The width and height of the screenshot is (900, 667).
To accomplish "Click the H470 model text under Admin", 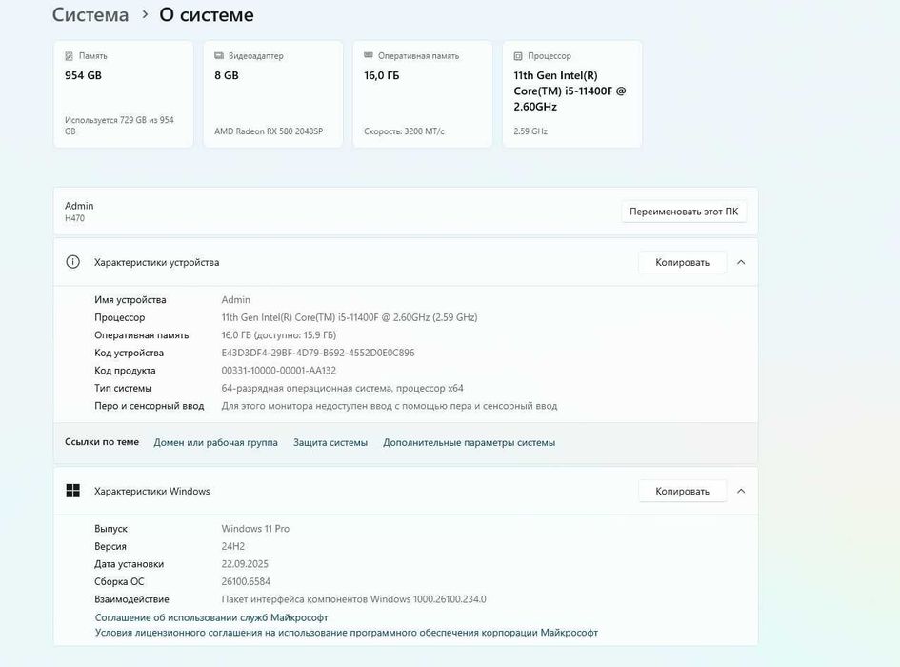I will 74,218.
